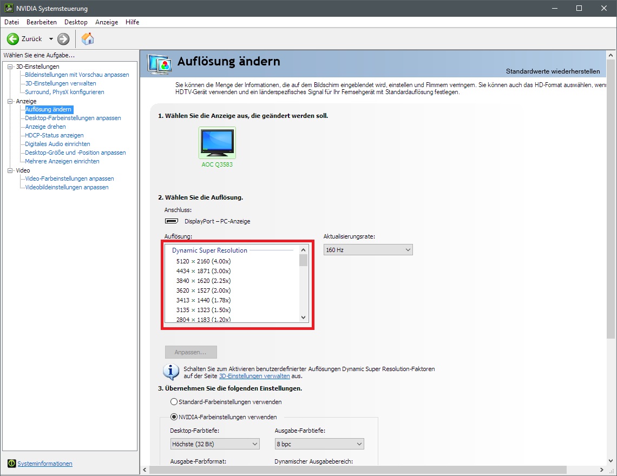Click Standardwerte wiederherstellen
Screen dimensions: 617x476
click(553, 71)
